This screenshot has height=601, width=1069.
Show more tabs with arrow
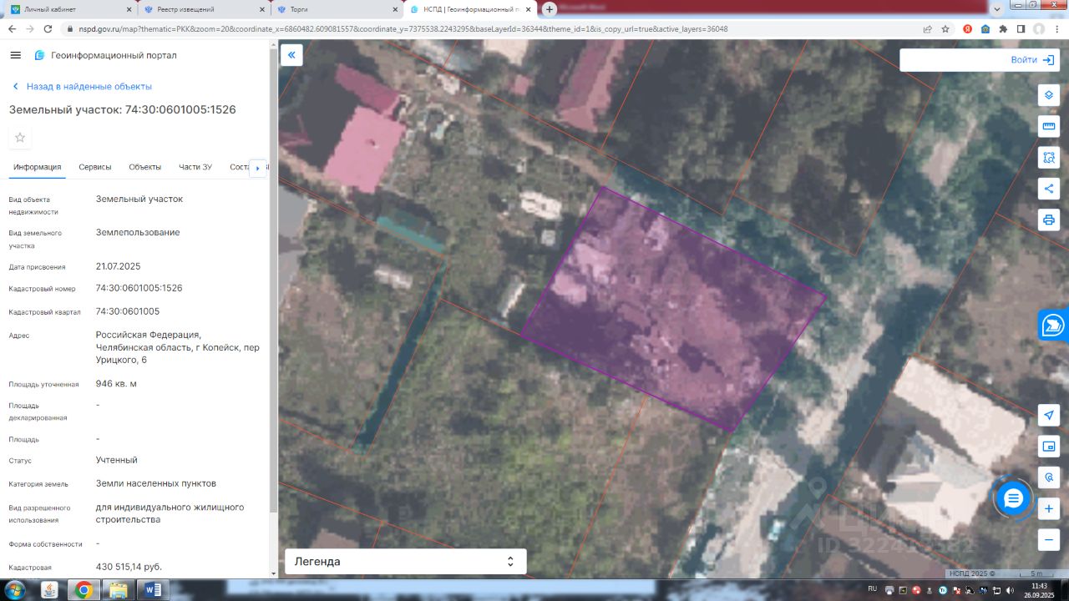tap(258, 168)
